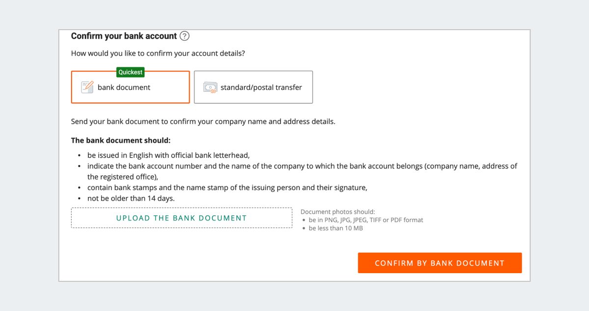This screenshot has width=589, height=311.
Task: Click the 'Send your bank document' instruction line
Action: pos(203,121)
